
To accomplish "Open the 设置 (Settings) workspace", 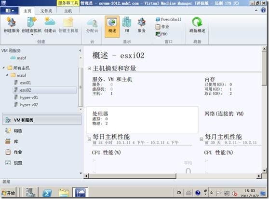I will click(13, 163).
